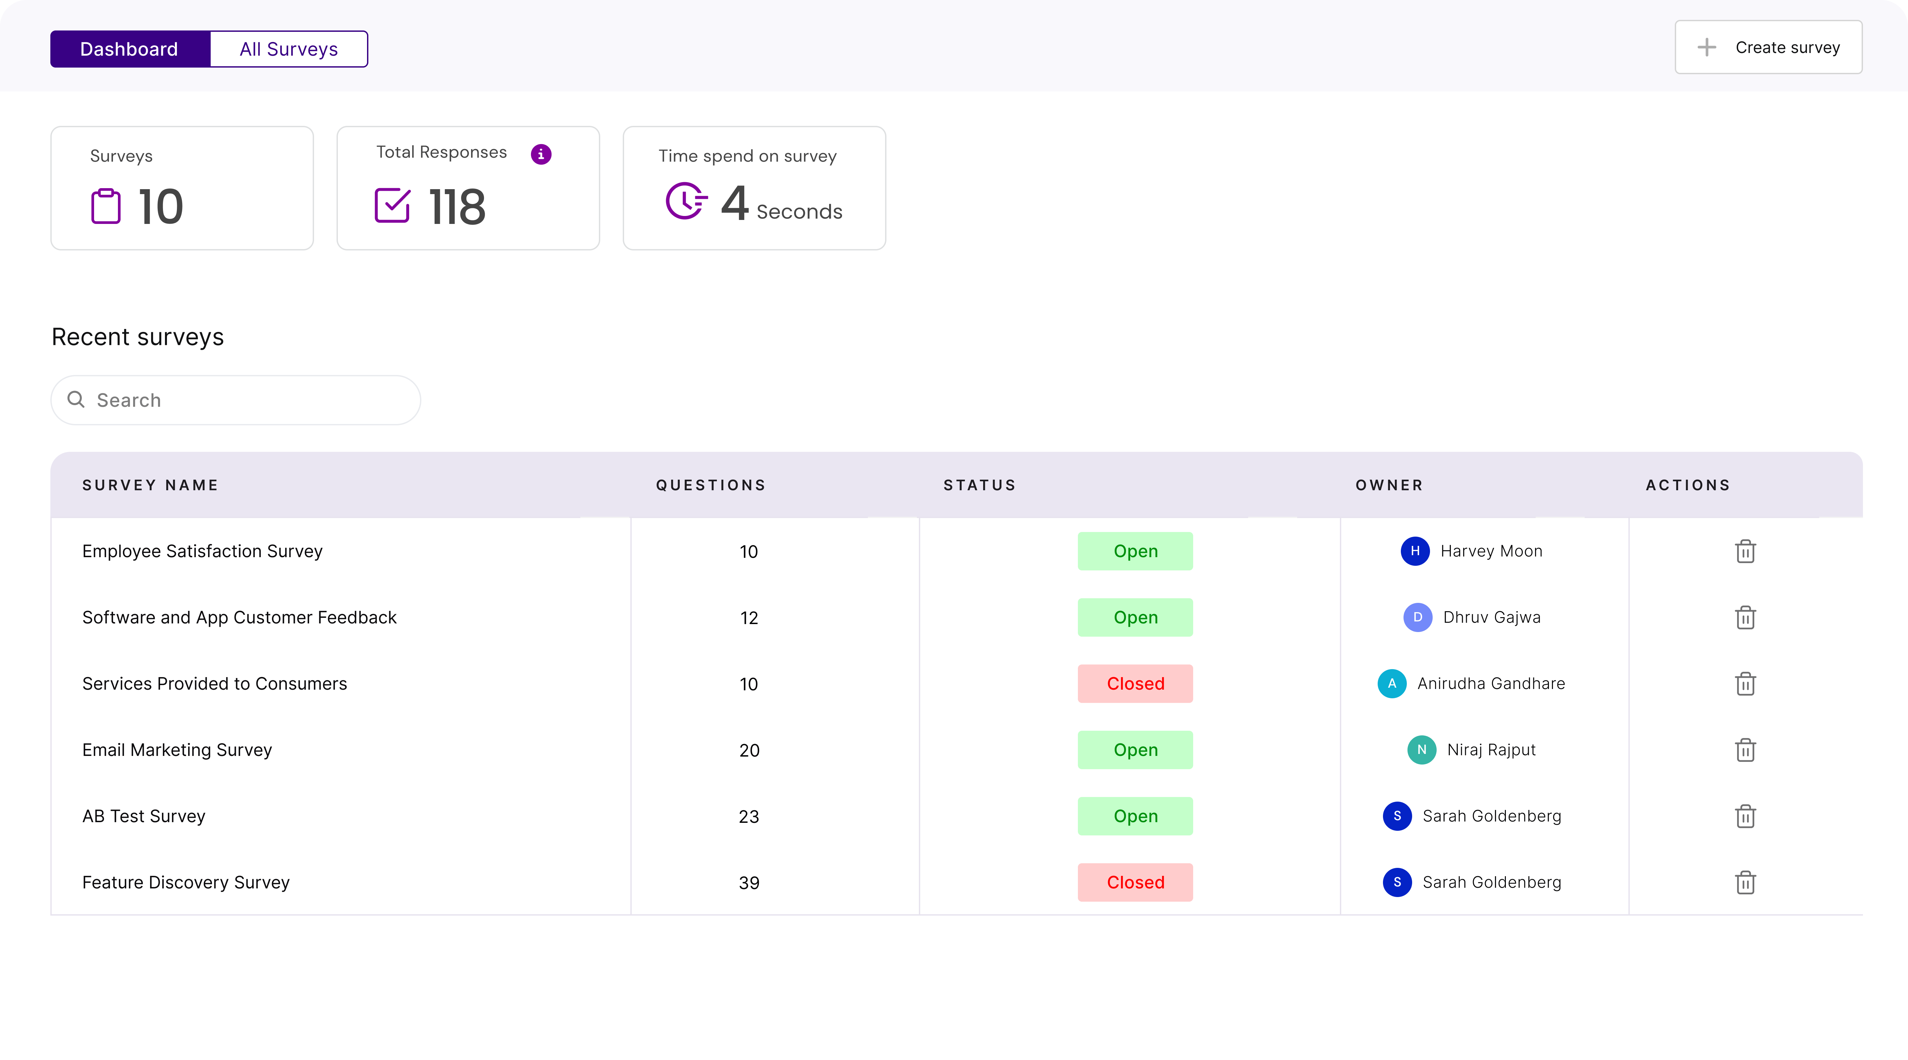This screenshot has width=1908, height=1060.
Task: Click the Surveys count 10
Action: (x=161, y=206)
